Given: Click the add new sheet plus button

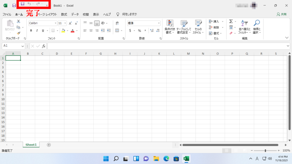Looking at the screenshot, I should (x=49, y=145).
